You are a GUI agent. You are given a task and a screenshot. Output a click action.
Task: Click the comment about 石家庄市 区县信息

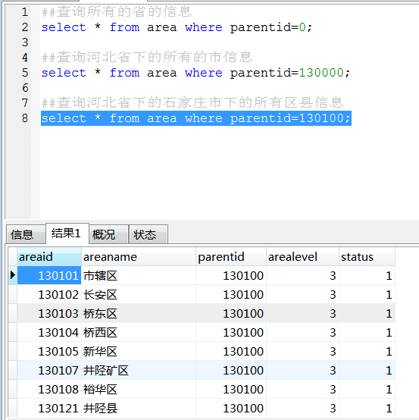192,102
